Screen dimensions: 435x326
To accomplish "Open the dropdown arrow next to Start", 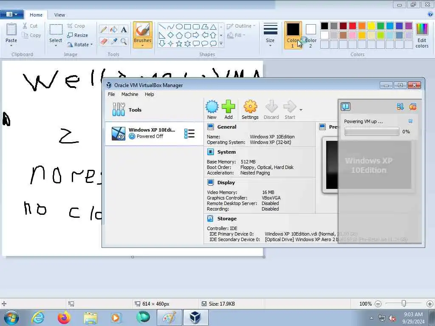I will (x=301, y=110).
